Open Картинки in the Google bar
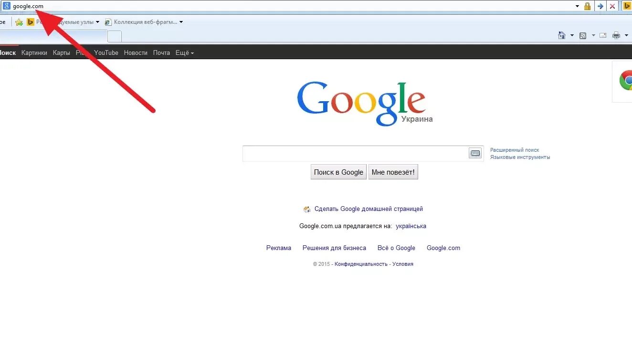 (x=34, y=53)
